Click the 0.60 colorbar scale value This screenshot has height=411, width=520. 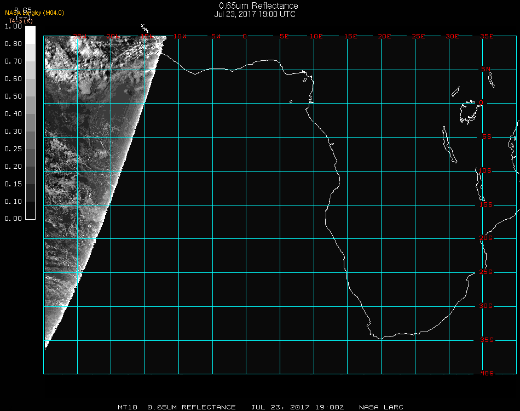13,79
